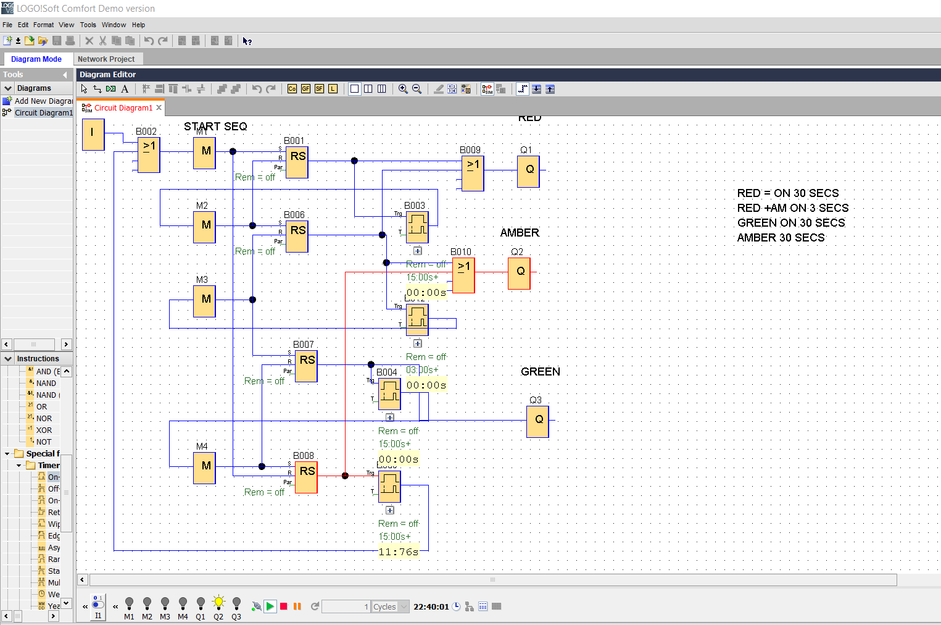Collapse the Instructions panel section
This screenshot has width=941, height=625.
pyautogui.click(x=8, y=359)
